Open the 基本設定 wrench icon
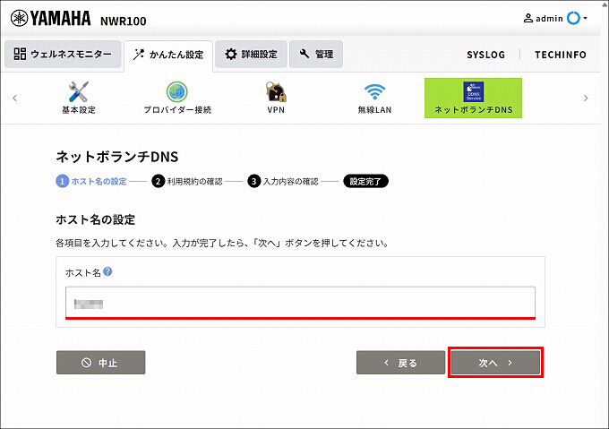This screenshot has height=429, width=609. pos(79,91)
